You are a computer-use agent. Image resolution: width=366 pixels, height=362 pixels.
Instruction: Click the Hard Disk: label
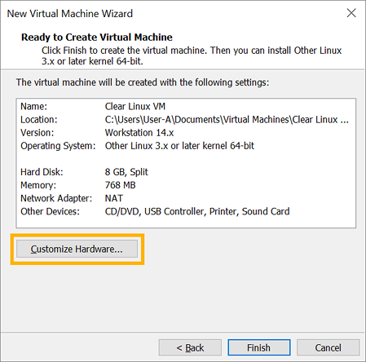pyautogui.click(x=42, y=172)
